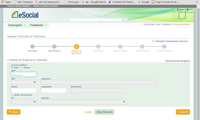The width and height of the screenshot is (200, 120).
Task: Select the Brasil radio button
Action: [x=12, y=67]
